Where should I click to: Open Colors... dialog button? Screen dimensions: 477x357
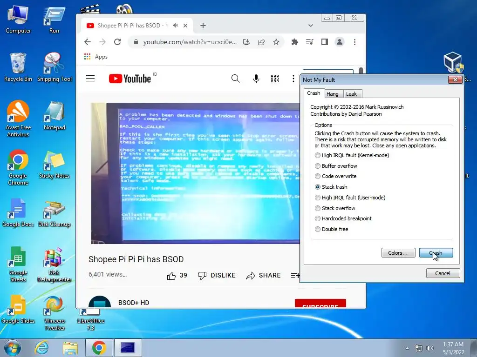pyautogui.click(x=398, y=252)
